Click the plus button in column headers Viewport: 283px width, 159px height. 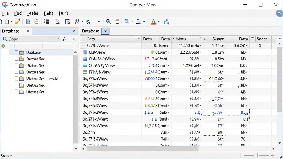[205, 39]
